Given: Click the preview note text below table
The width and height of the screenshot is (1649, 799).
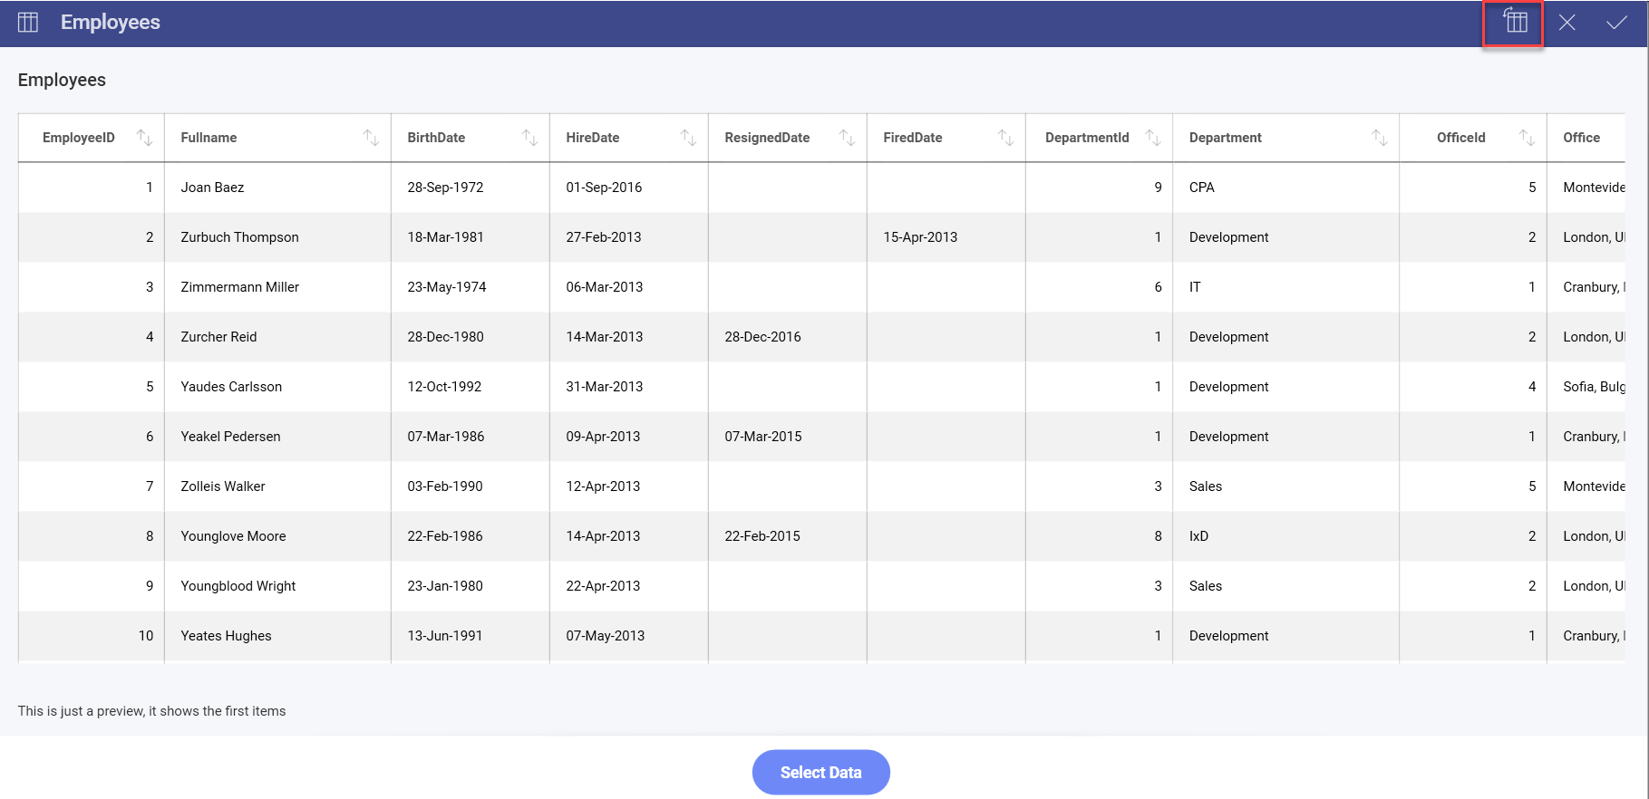Looking at the screenshot, I should click(x=151, y=711).
